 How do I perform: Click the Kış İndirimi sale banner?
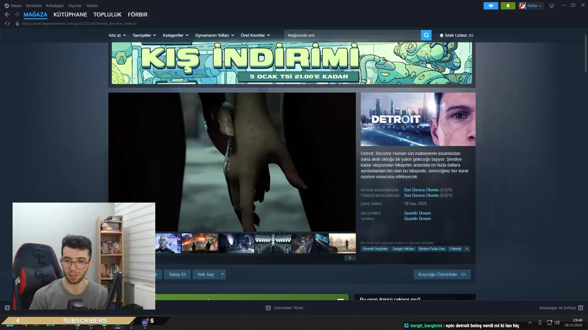(292, 63)
